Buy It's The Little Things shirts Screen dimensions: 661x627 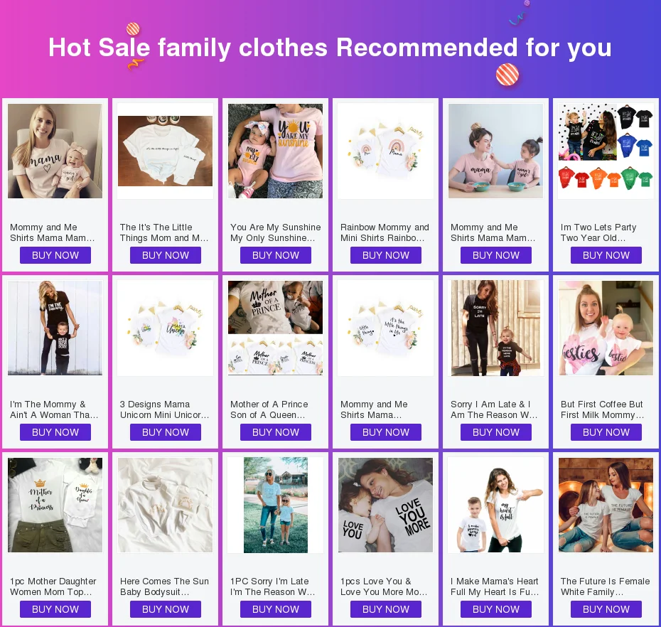point(165,255)
